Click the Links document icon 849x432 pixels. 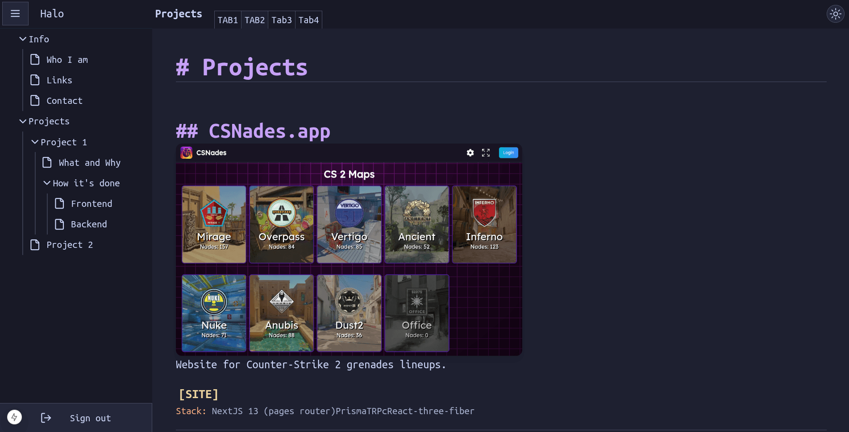point(35,80)
